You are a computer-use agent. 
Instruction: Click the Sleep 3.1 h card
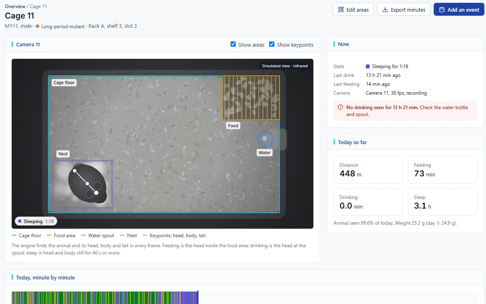pyautogui.click(x=443, y=202)
